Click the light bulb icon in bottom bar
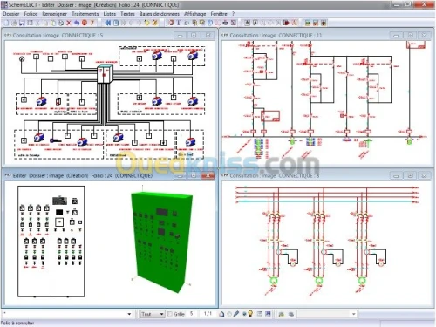This screenshot has height=327, width=436. 250,314
